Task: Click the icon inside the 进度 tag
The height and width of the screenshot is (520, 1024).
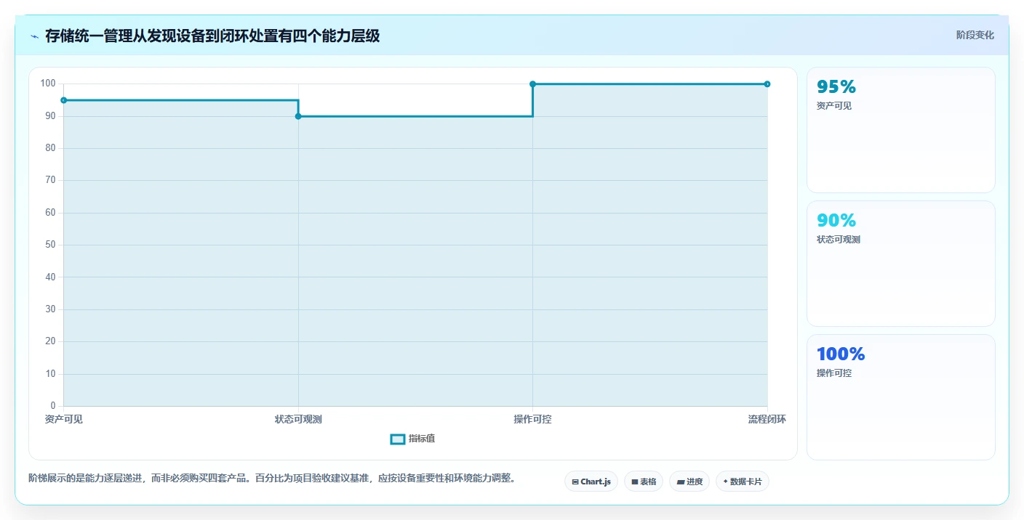Action: pyautogui.click(x=681, y=482)
